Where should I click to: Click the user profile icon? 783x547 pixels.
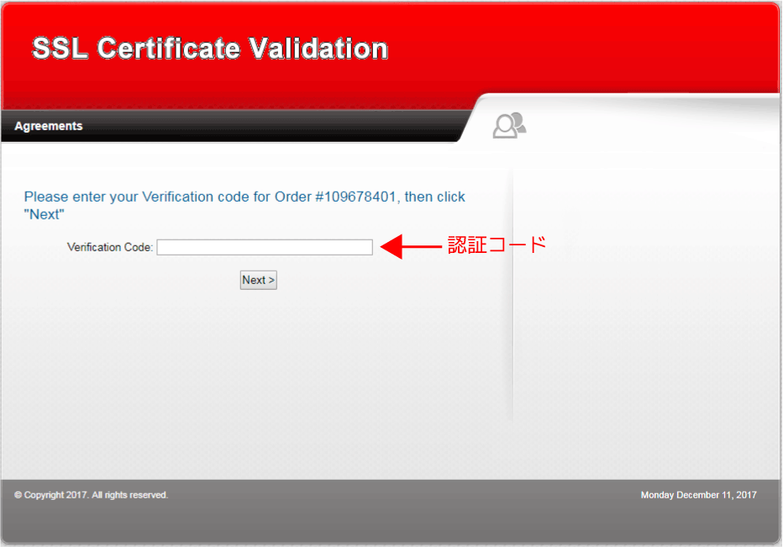click(509, 125)
